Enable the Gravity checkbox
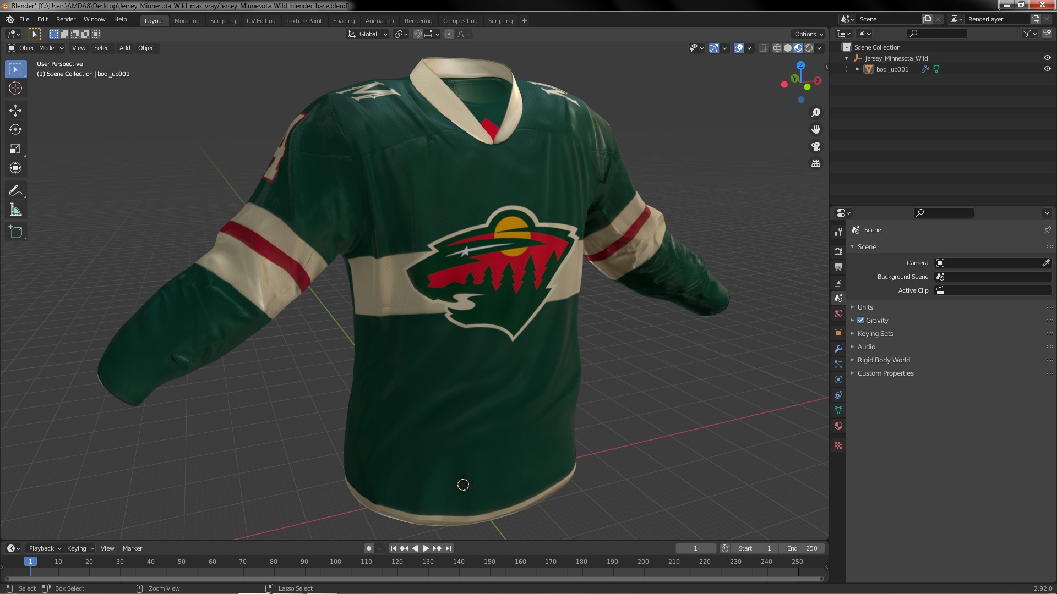 (x=860, y=321)
